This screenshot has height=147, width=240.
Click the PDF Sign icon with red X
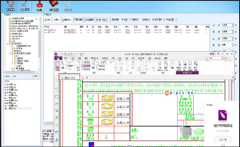[179, 66]
